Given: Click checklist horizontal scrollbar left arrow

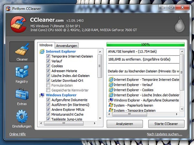Looking at the screenshot, I should pos(41,123).
